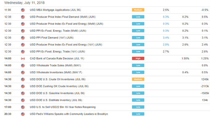Click Low badge for DOE Cushing OK Crude Inventory
The height and width of the screenshot is (117, 210).
(x=138, y=86)
